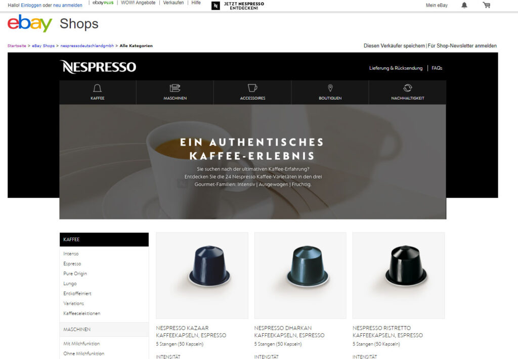Click the Boutiquen location pin icon
Image resolution: width=518 pixels, height=359 pixels.
pyautogui.click(x=330, y=88)
